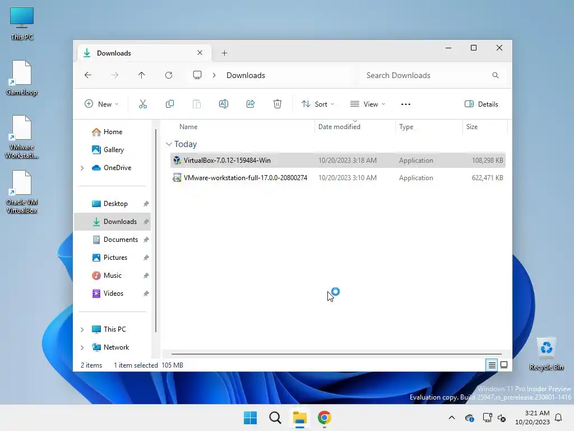Refresh the Downloads folder
The height and width of the screenshot is (431, 574).
coord(168,75)
